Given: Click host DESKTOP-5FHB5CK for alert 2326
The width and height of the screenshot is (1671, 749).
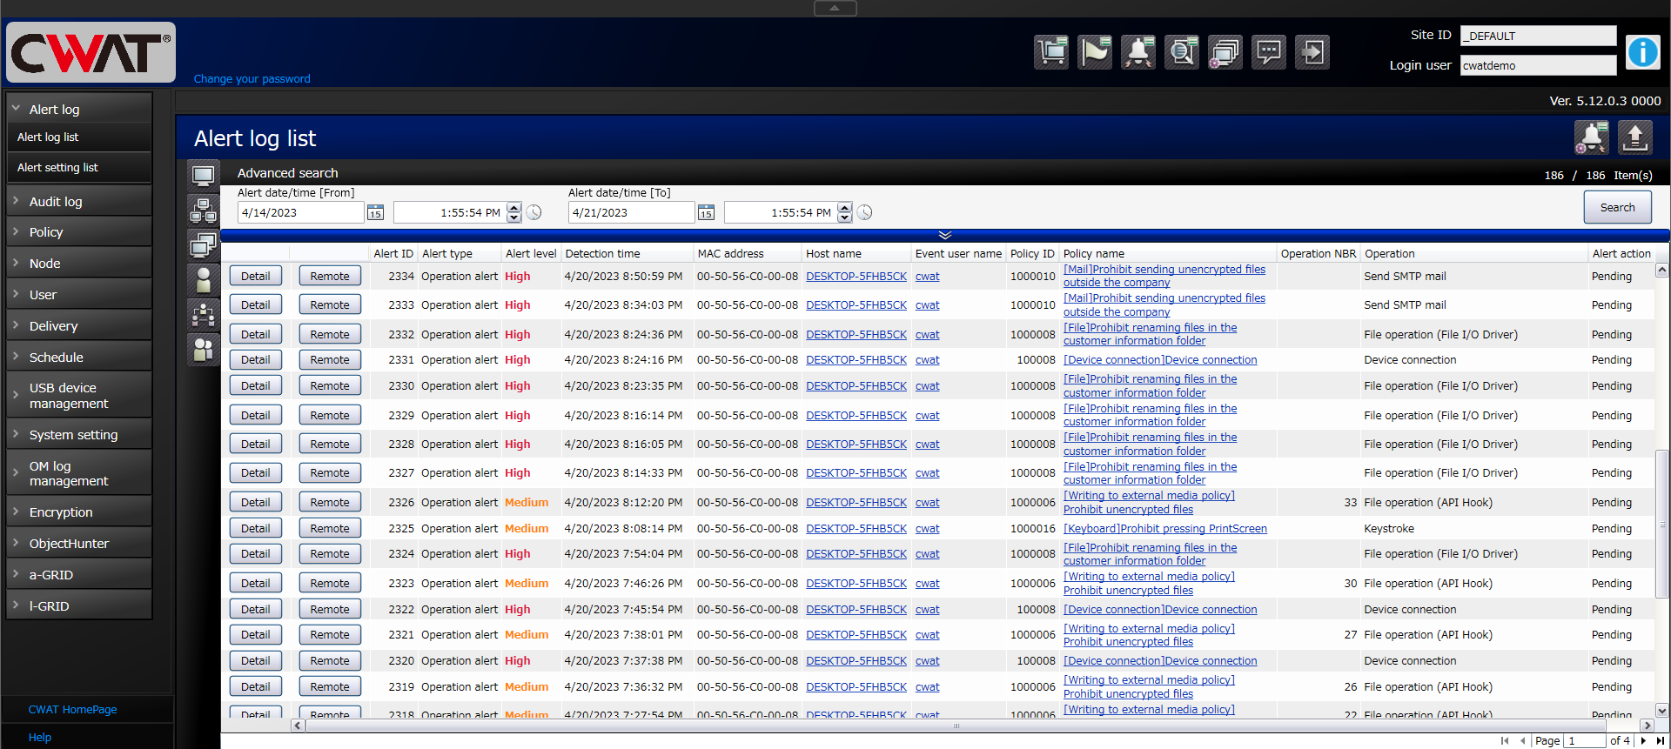Looking at the screenshot, I should pyautogui.click(x=856, y=502).
